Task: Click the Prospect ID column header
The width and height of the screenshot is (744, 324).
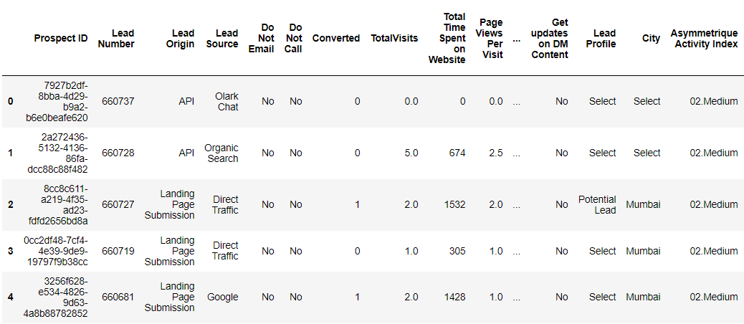Action: coord(61,38)
